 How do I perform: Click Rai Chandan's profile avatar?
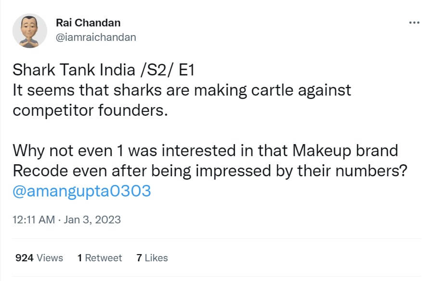(29, 30)
